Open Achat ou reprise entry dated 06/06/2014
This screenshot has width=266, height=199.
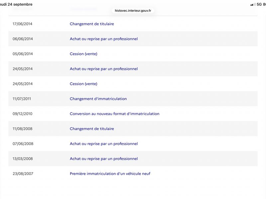104,39
